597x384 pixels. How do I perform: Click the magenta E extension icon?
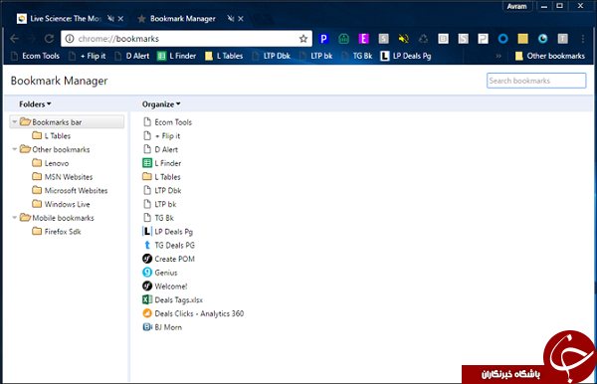click(x=363, y=39)
